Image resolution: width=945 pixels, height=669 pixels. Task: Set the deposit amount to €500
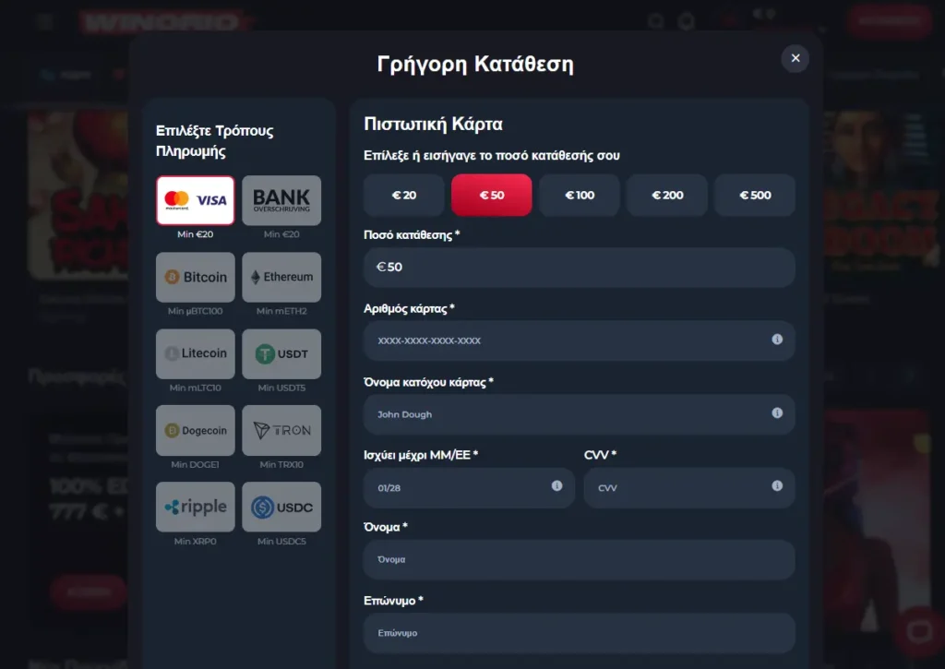click(x=755, y=195)
